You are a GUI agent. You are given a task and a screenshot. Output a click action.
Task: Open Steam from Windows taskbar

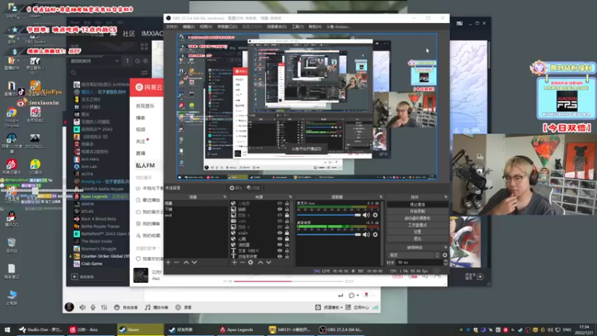(x=140, y=329)
